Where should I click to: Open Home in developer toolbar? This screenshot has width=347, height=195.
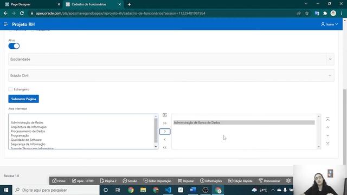(59, 181)
